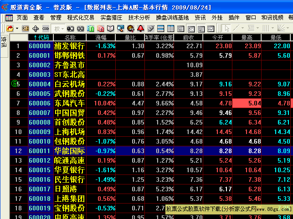Click the green numbered documents icon
This screenshot has width=293, height=219.
coord(91,29)
